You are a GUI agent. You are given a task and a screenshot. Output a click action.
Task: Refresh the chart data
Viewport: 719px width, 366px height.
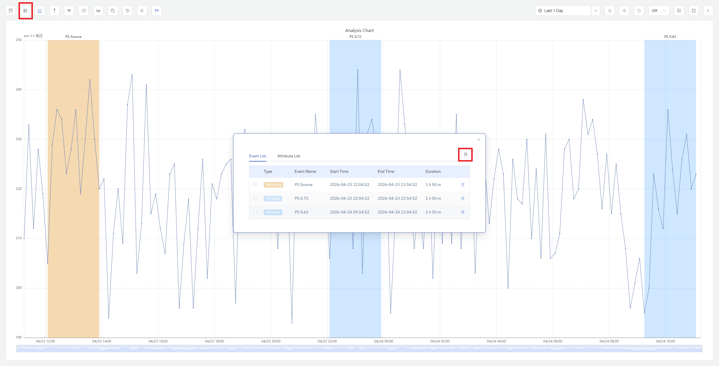pos(639,11)
